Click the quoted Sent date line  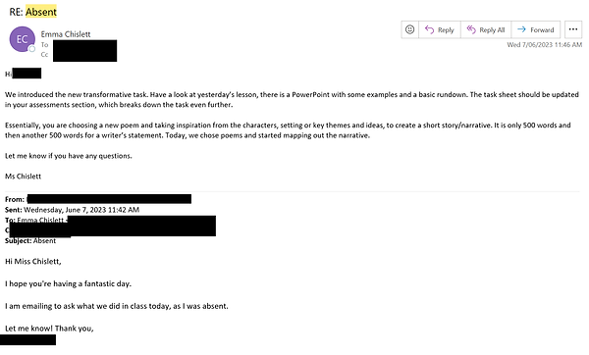pos(72,210)
